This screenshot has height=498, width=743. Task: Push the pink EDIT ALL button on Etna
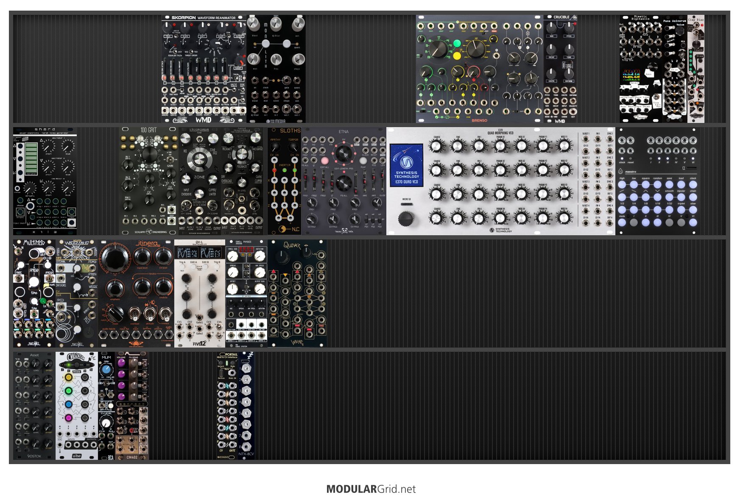[x=324, y=161]
